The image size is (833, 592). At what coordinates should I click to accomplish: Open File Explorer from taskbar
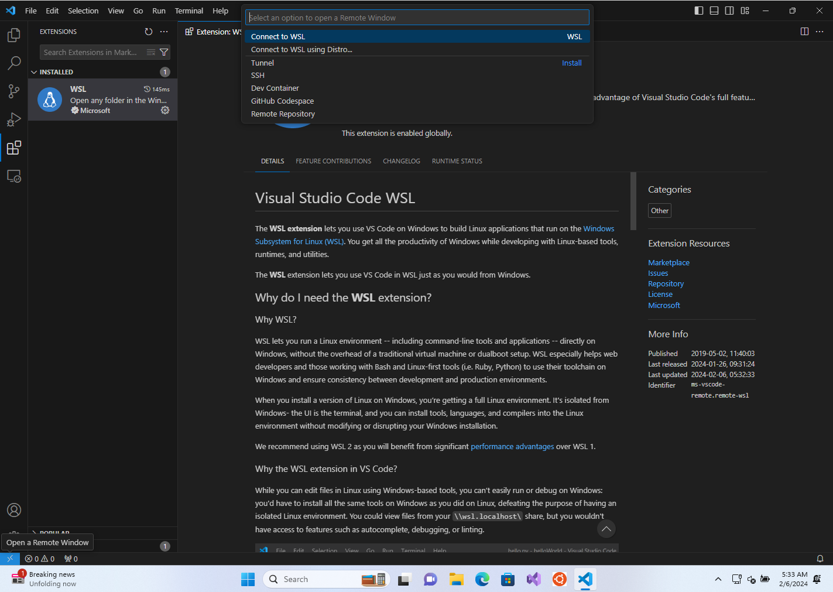coord(456,579)
